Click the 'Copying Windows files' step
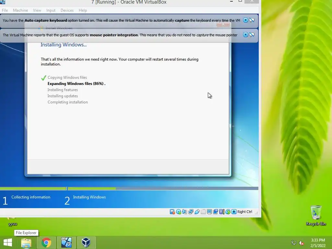The width and height of the screenshot is (332, 249). [67, 77]
